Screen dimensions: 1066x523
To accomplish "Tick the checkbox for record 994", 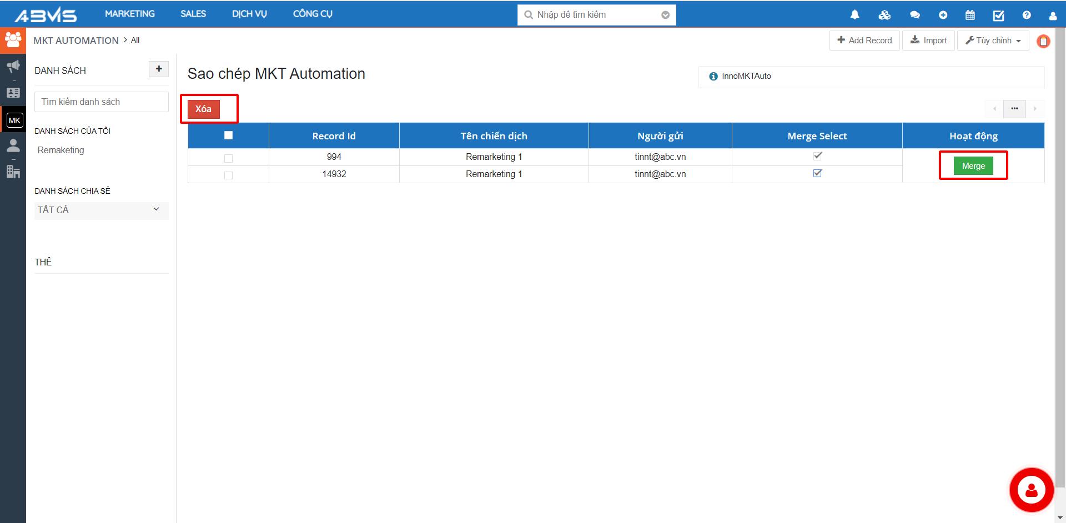I will (228, 158).
